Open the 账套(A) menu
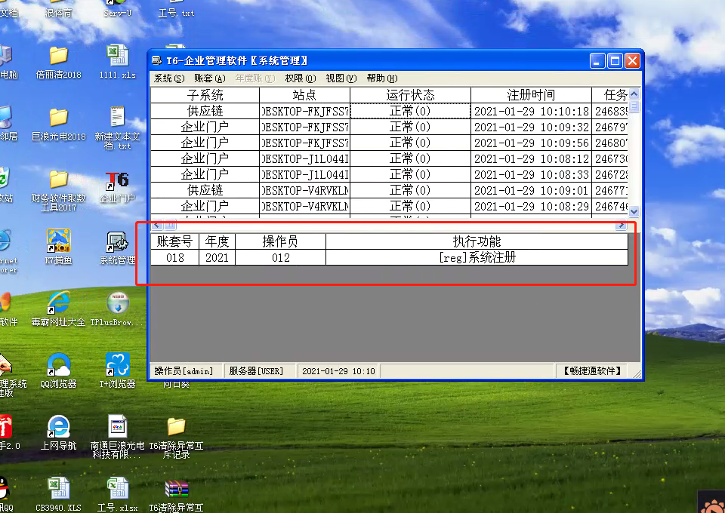This screenshot has height=513, width=725. tap(210, 78)
